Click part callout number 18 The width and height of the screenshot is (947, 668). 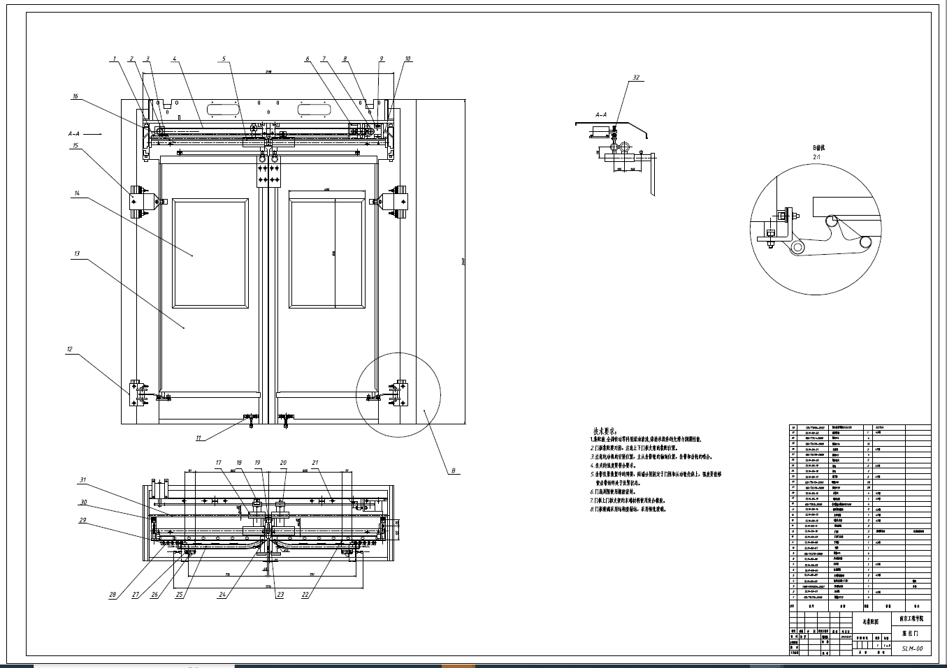coord(239,462)
